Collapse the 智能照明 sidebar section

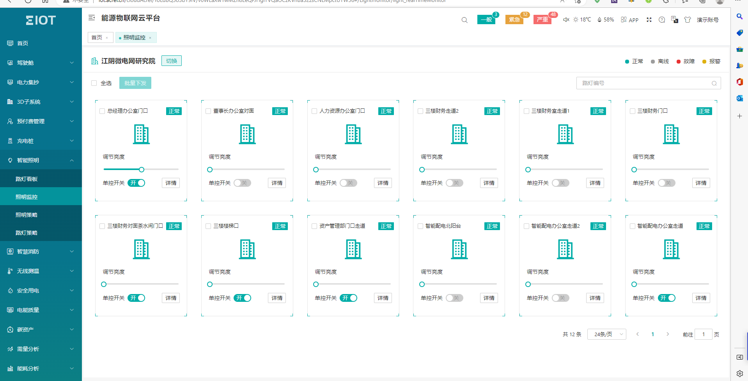(41, 160)
